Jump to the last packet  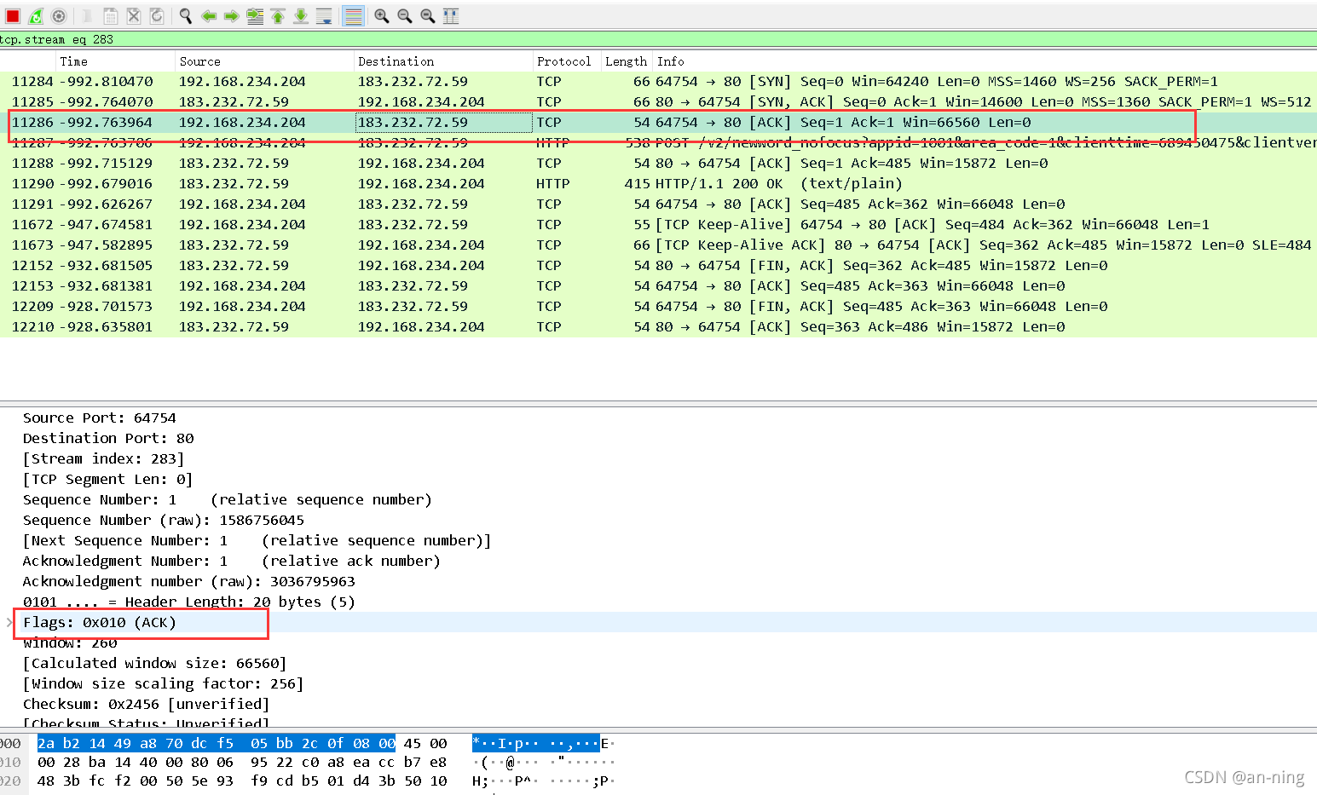(x=301, y=16)
